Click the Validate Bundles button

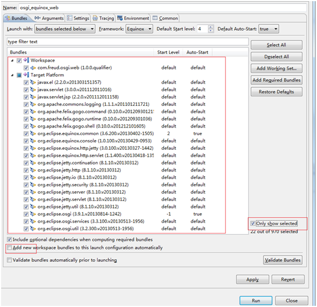pos(283,260)
